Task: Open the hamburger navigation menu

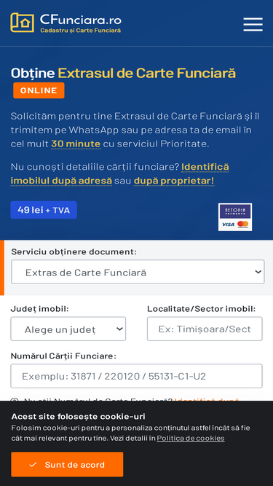Action: (x=253, y=25)
